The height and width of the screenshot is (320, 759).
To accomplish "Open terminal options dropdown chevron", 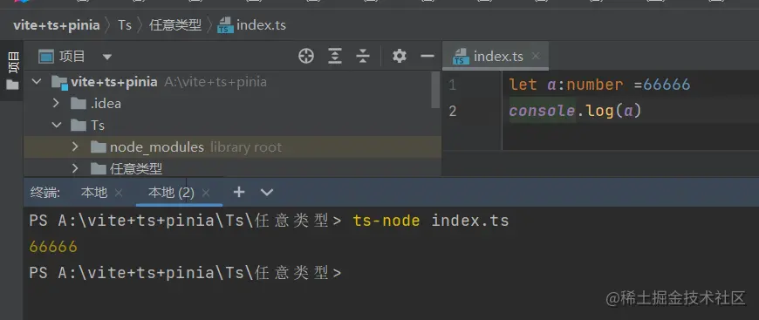I will (267, 192).
